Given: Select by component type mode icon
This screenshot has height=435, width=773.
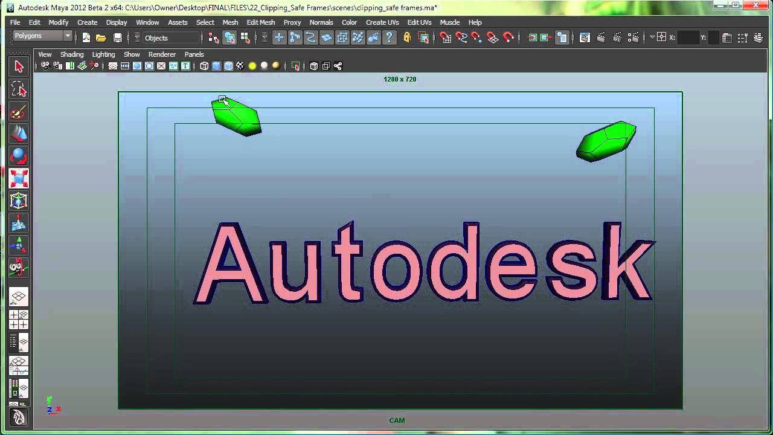Looking at the screenshot, I should (x=245, y=37).
